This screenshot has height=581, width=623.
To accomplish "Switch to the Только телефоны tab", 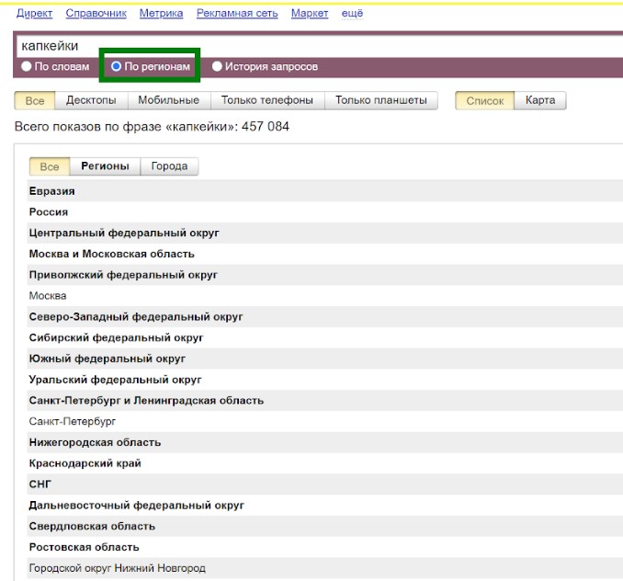I will tap(267, 100).
